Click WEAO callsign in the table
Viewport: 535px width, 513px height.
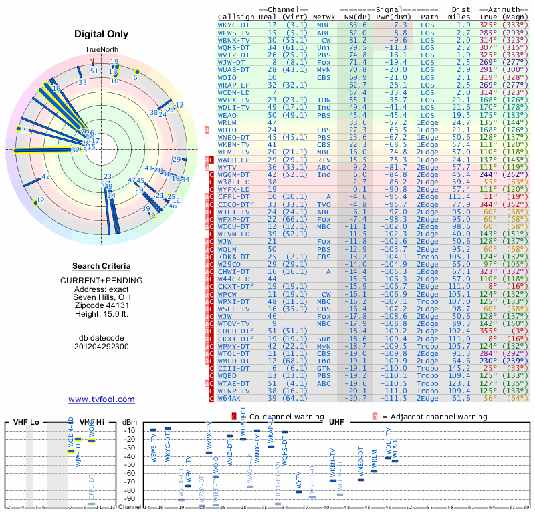pyautogui.click(x=227, y=115)
